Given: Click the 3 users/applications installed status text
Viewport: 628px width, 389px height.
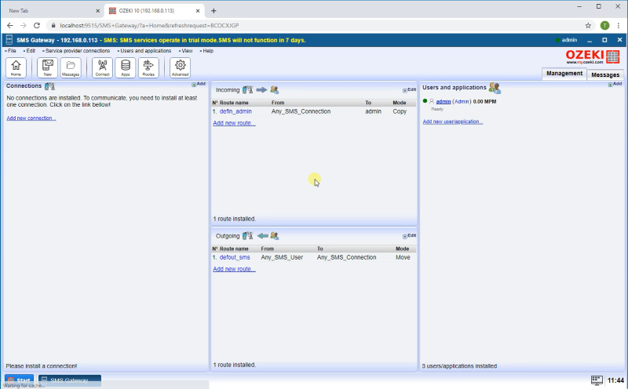Looking at the screenshot, I should 459,365.
